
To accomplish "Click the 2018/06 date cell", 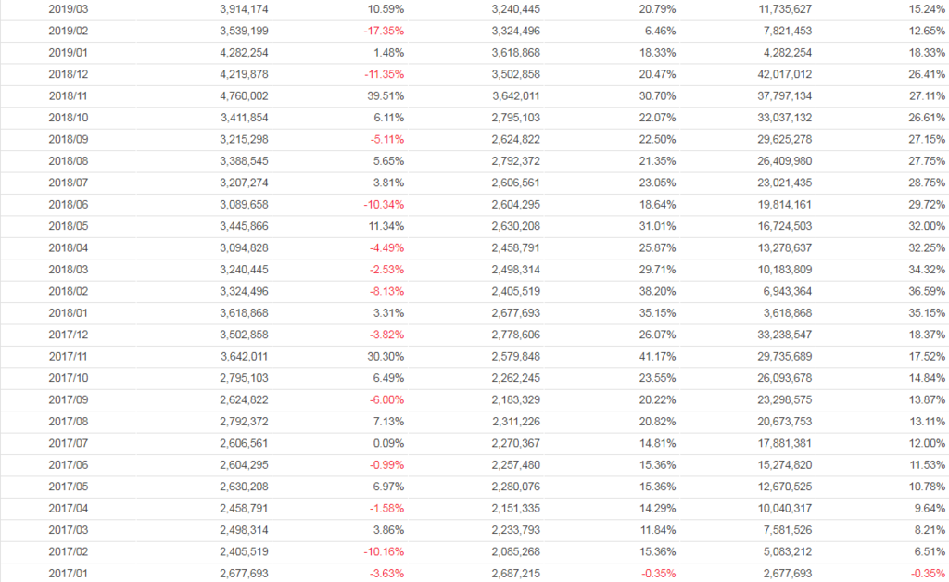I will pos(70,204).
